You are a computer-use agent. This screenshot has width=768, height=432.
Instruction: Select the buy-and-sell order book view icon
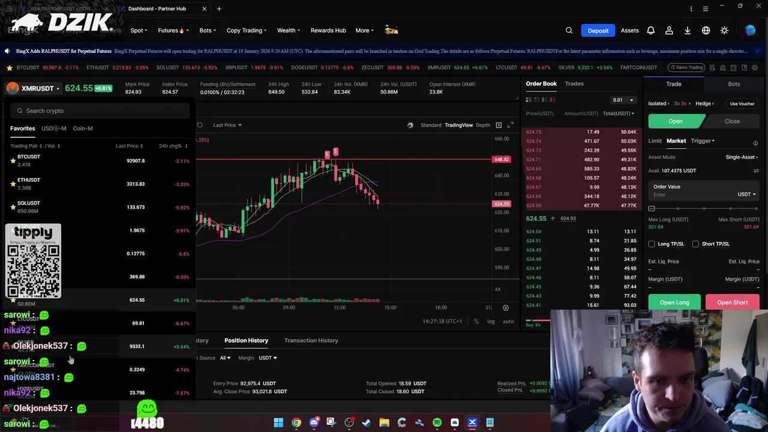click(x=529, y=100)
